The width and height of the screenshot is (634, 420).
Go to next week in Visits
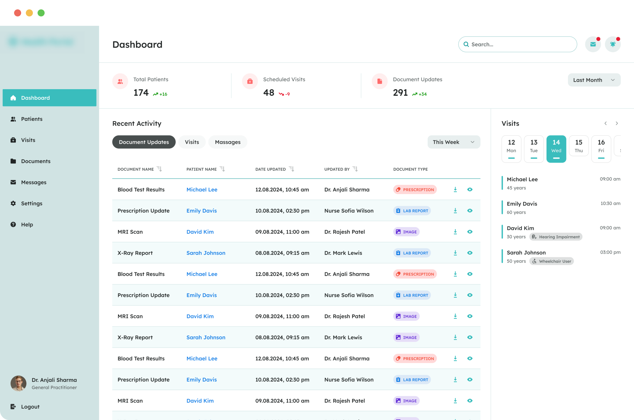click(x=617, y=123)
